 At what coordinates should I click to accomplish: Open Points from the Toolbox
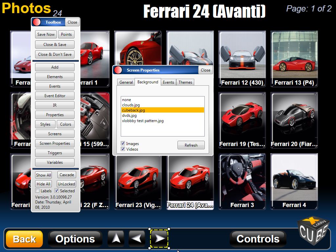[x=66, y=34]
